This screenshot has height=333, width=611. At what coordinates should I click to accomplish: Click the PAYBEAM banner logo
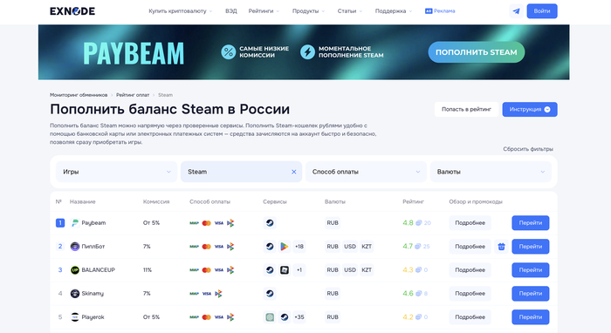click(134, 53)
